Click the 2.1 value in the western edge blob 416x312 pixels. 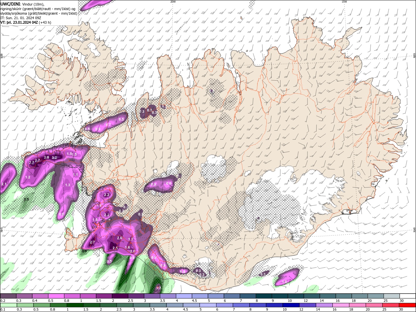[x=4, y=184]
